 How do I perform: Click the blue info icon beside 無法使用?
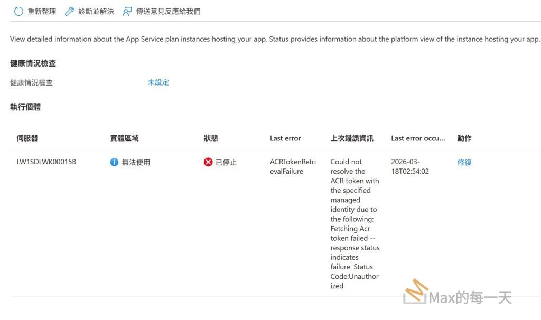(x=114, y=162)
